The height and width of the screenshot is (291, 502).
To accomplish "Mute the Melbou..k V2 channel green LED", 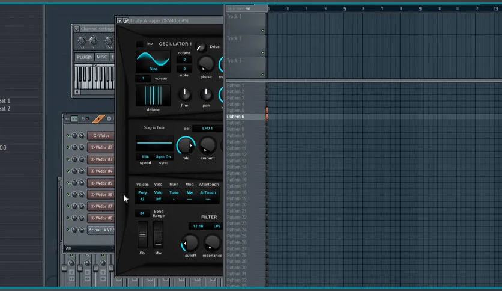I will click(x=68, y=230).
